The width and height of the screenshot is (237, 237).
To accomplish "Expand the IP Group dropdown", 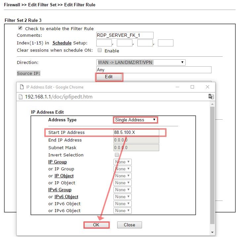I will click(x=122, y=162).
